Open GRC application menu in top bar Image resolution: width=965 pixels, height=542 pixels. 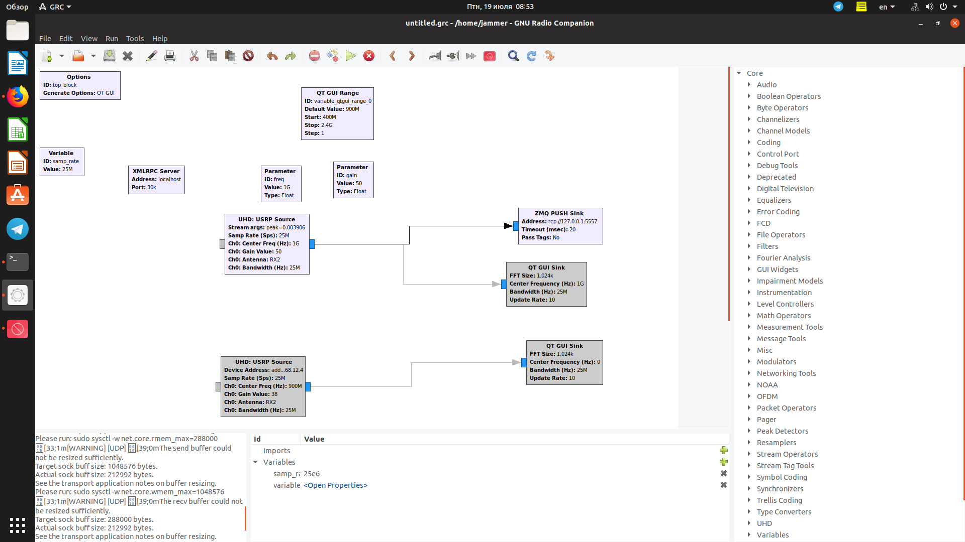(55, 7)
